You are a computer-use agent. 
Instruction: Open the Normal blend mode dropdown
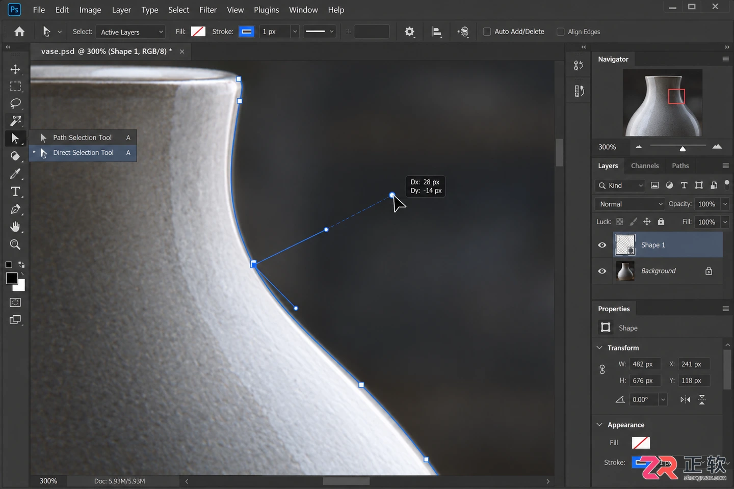630,204
